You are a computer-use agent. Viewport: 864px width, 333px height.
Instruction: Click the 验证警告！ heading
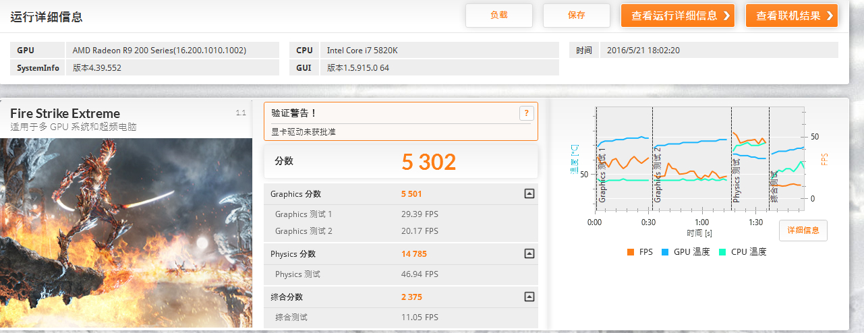click(294, 113)
